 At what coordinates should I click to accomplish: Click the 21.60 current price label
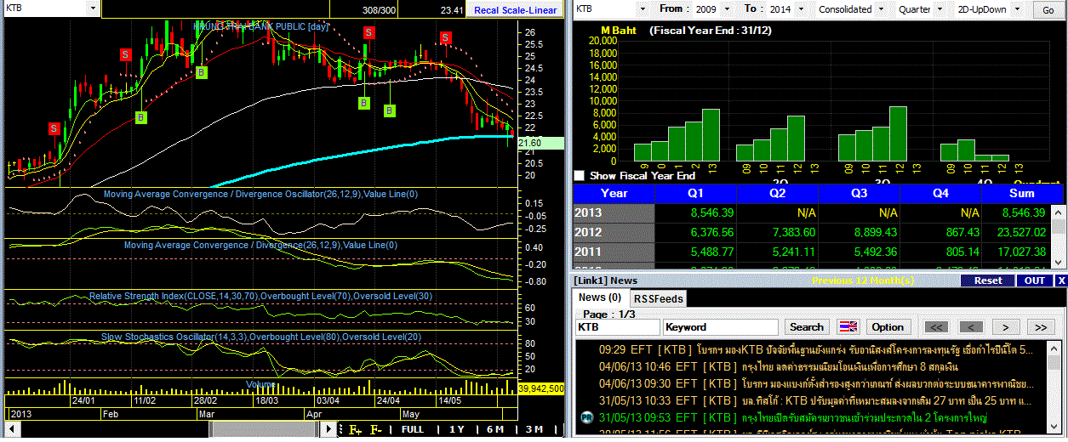point(540,143)
